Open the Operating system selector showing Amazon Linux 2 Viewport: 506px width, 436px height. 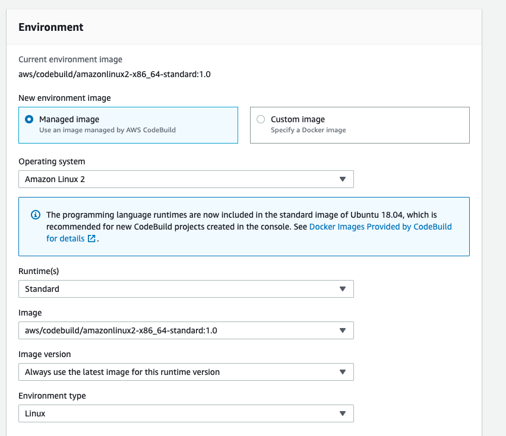pyautogui.click(x=186, y=179)
